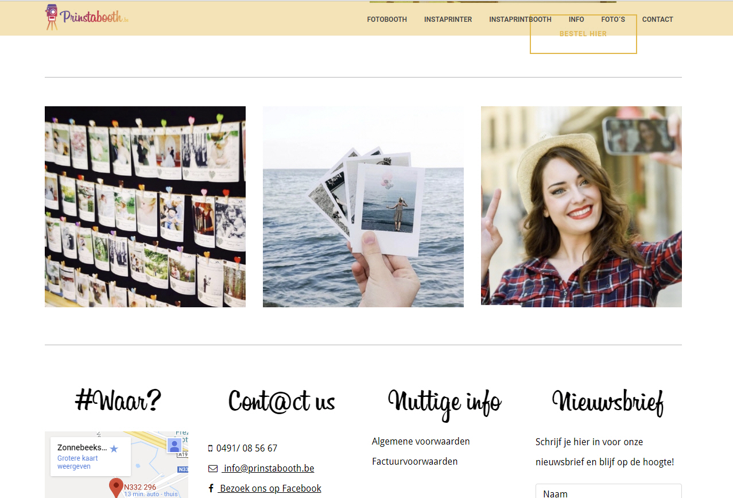Open the Fotobooth menu item
This screenshot has height=498, width=733.
tap(387, 20)
